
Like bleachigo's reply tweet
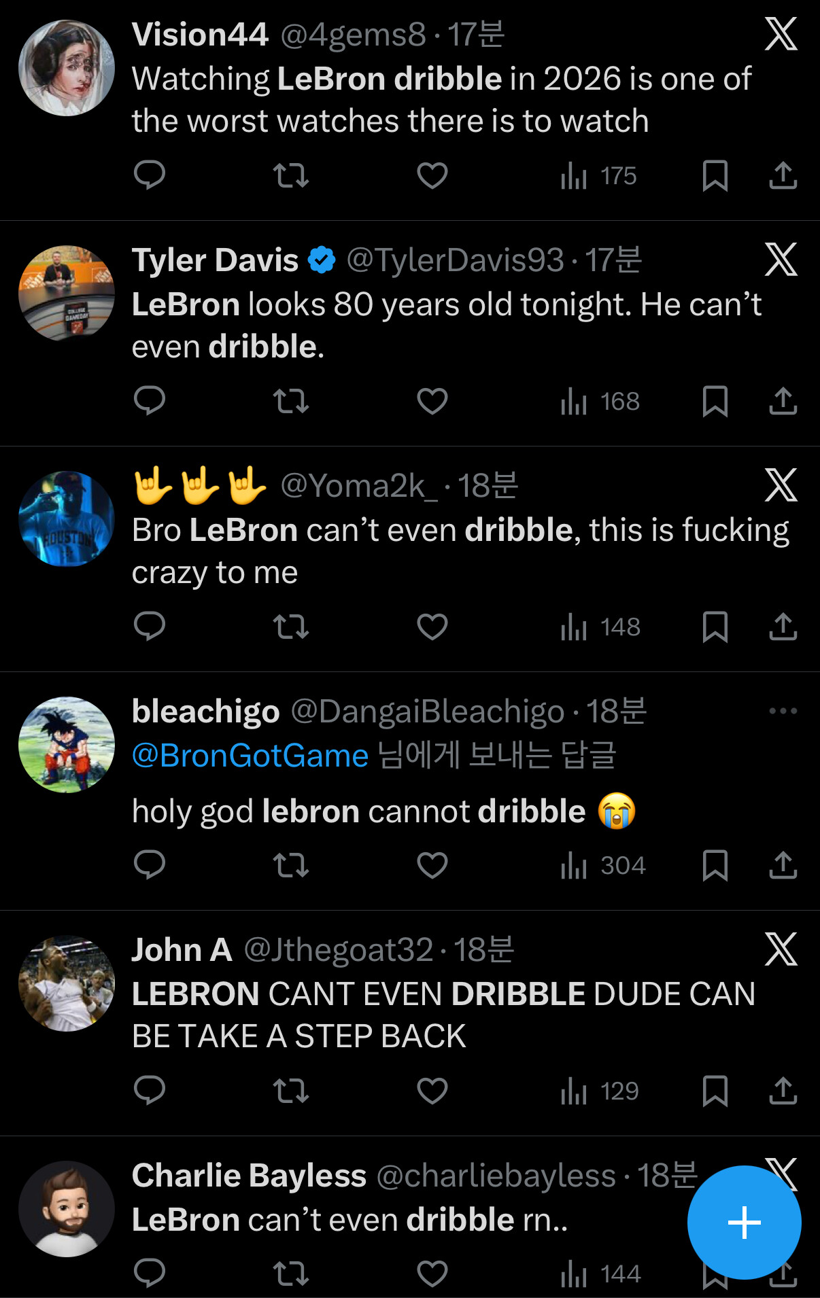pos(432,866)
